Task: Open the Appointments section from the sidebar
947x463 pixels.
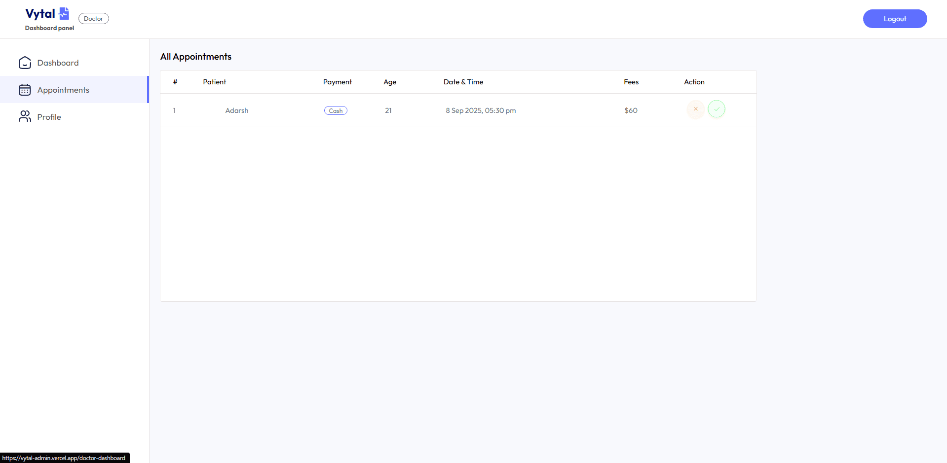Action: [x=63, y=90]
